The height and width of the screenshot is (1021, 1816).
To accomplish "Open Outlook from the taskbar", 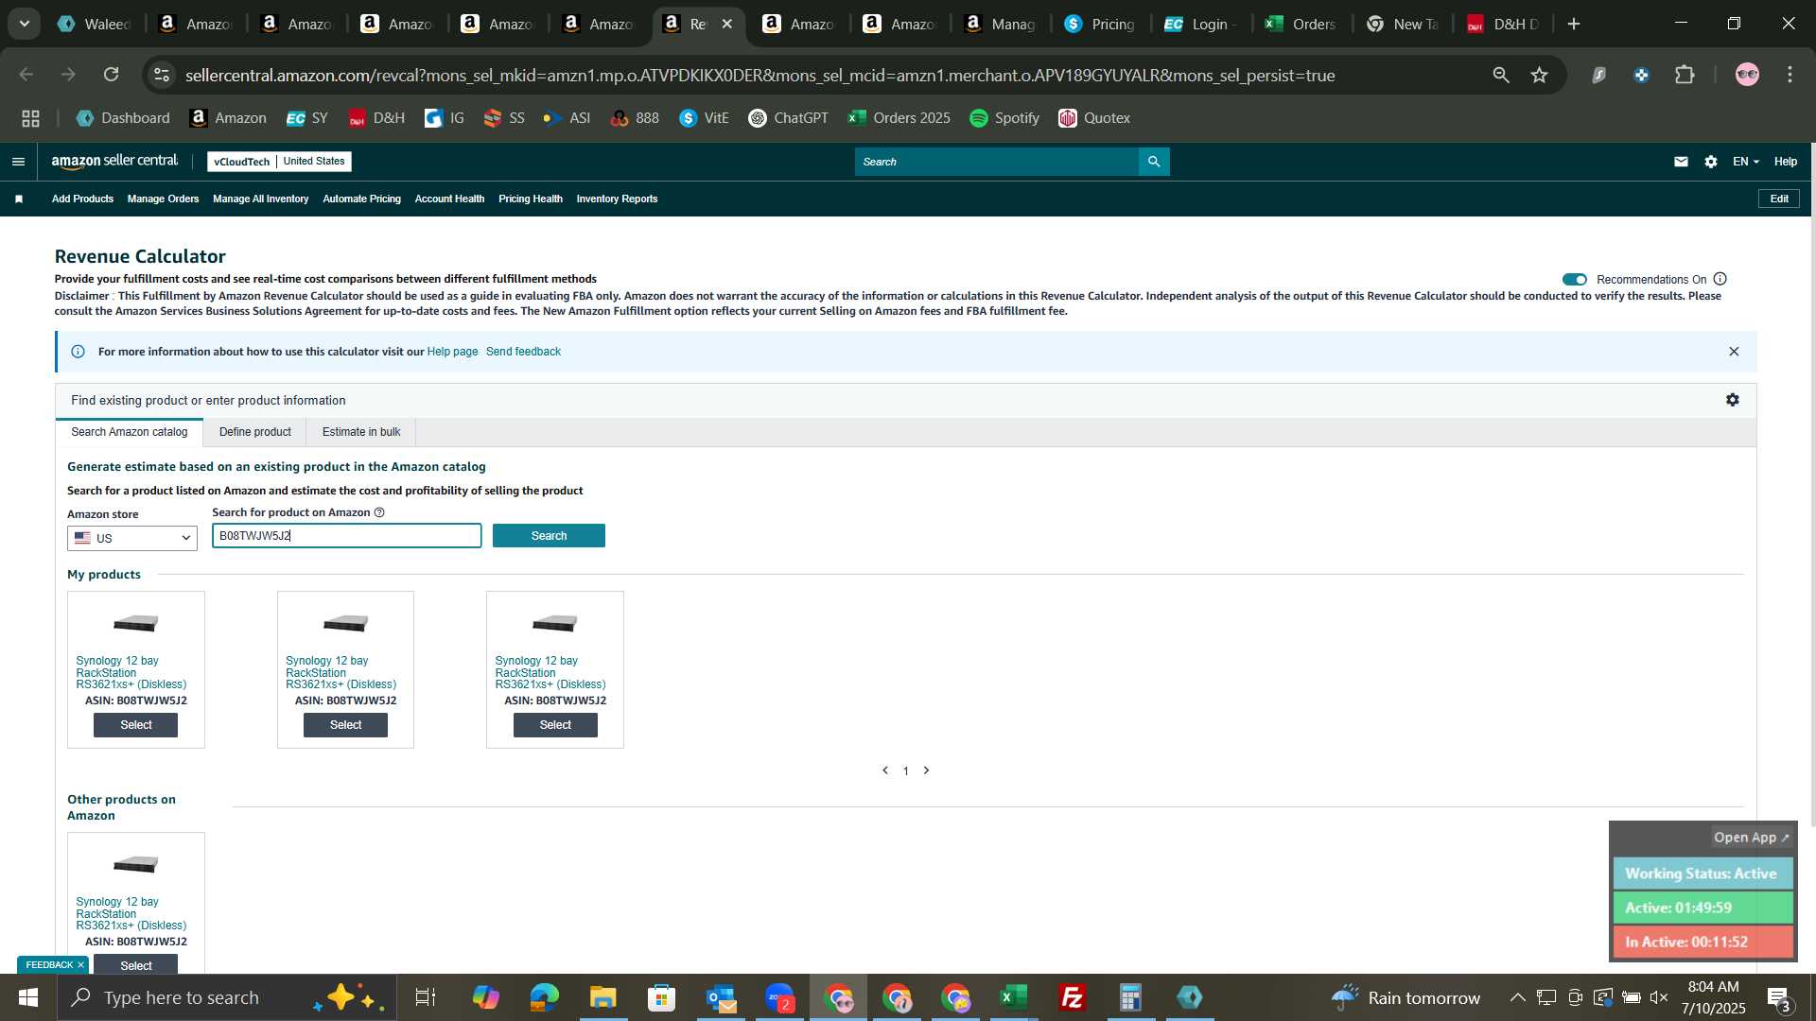I will coord(721,997).
